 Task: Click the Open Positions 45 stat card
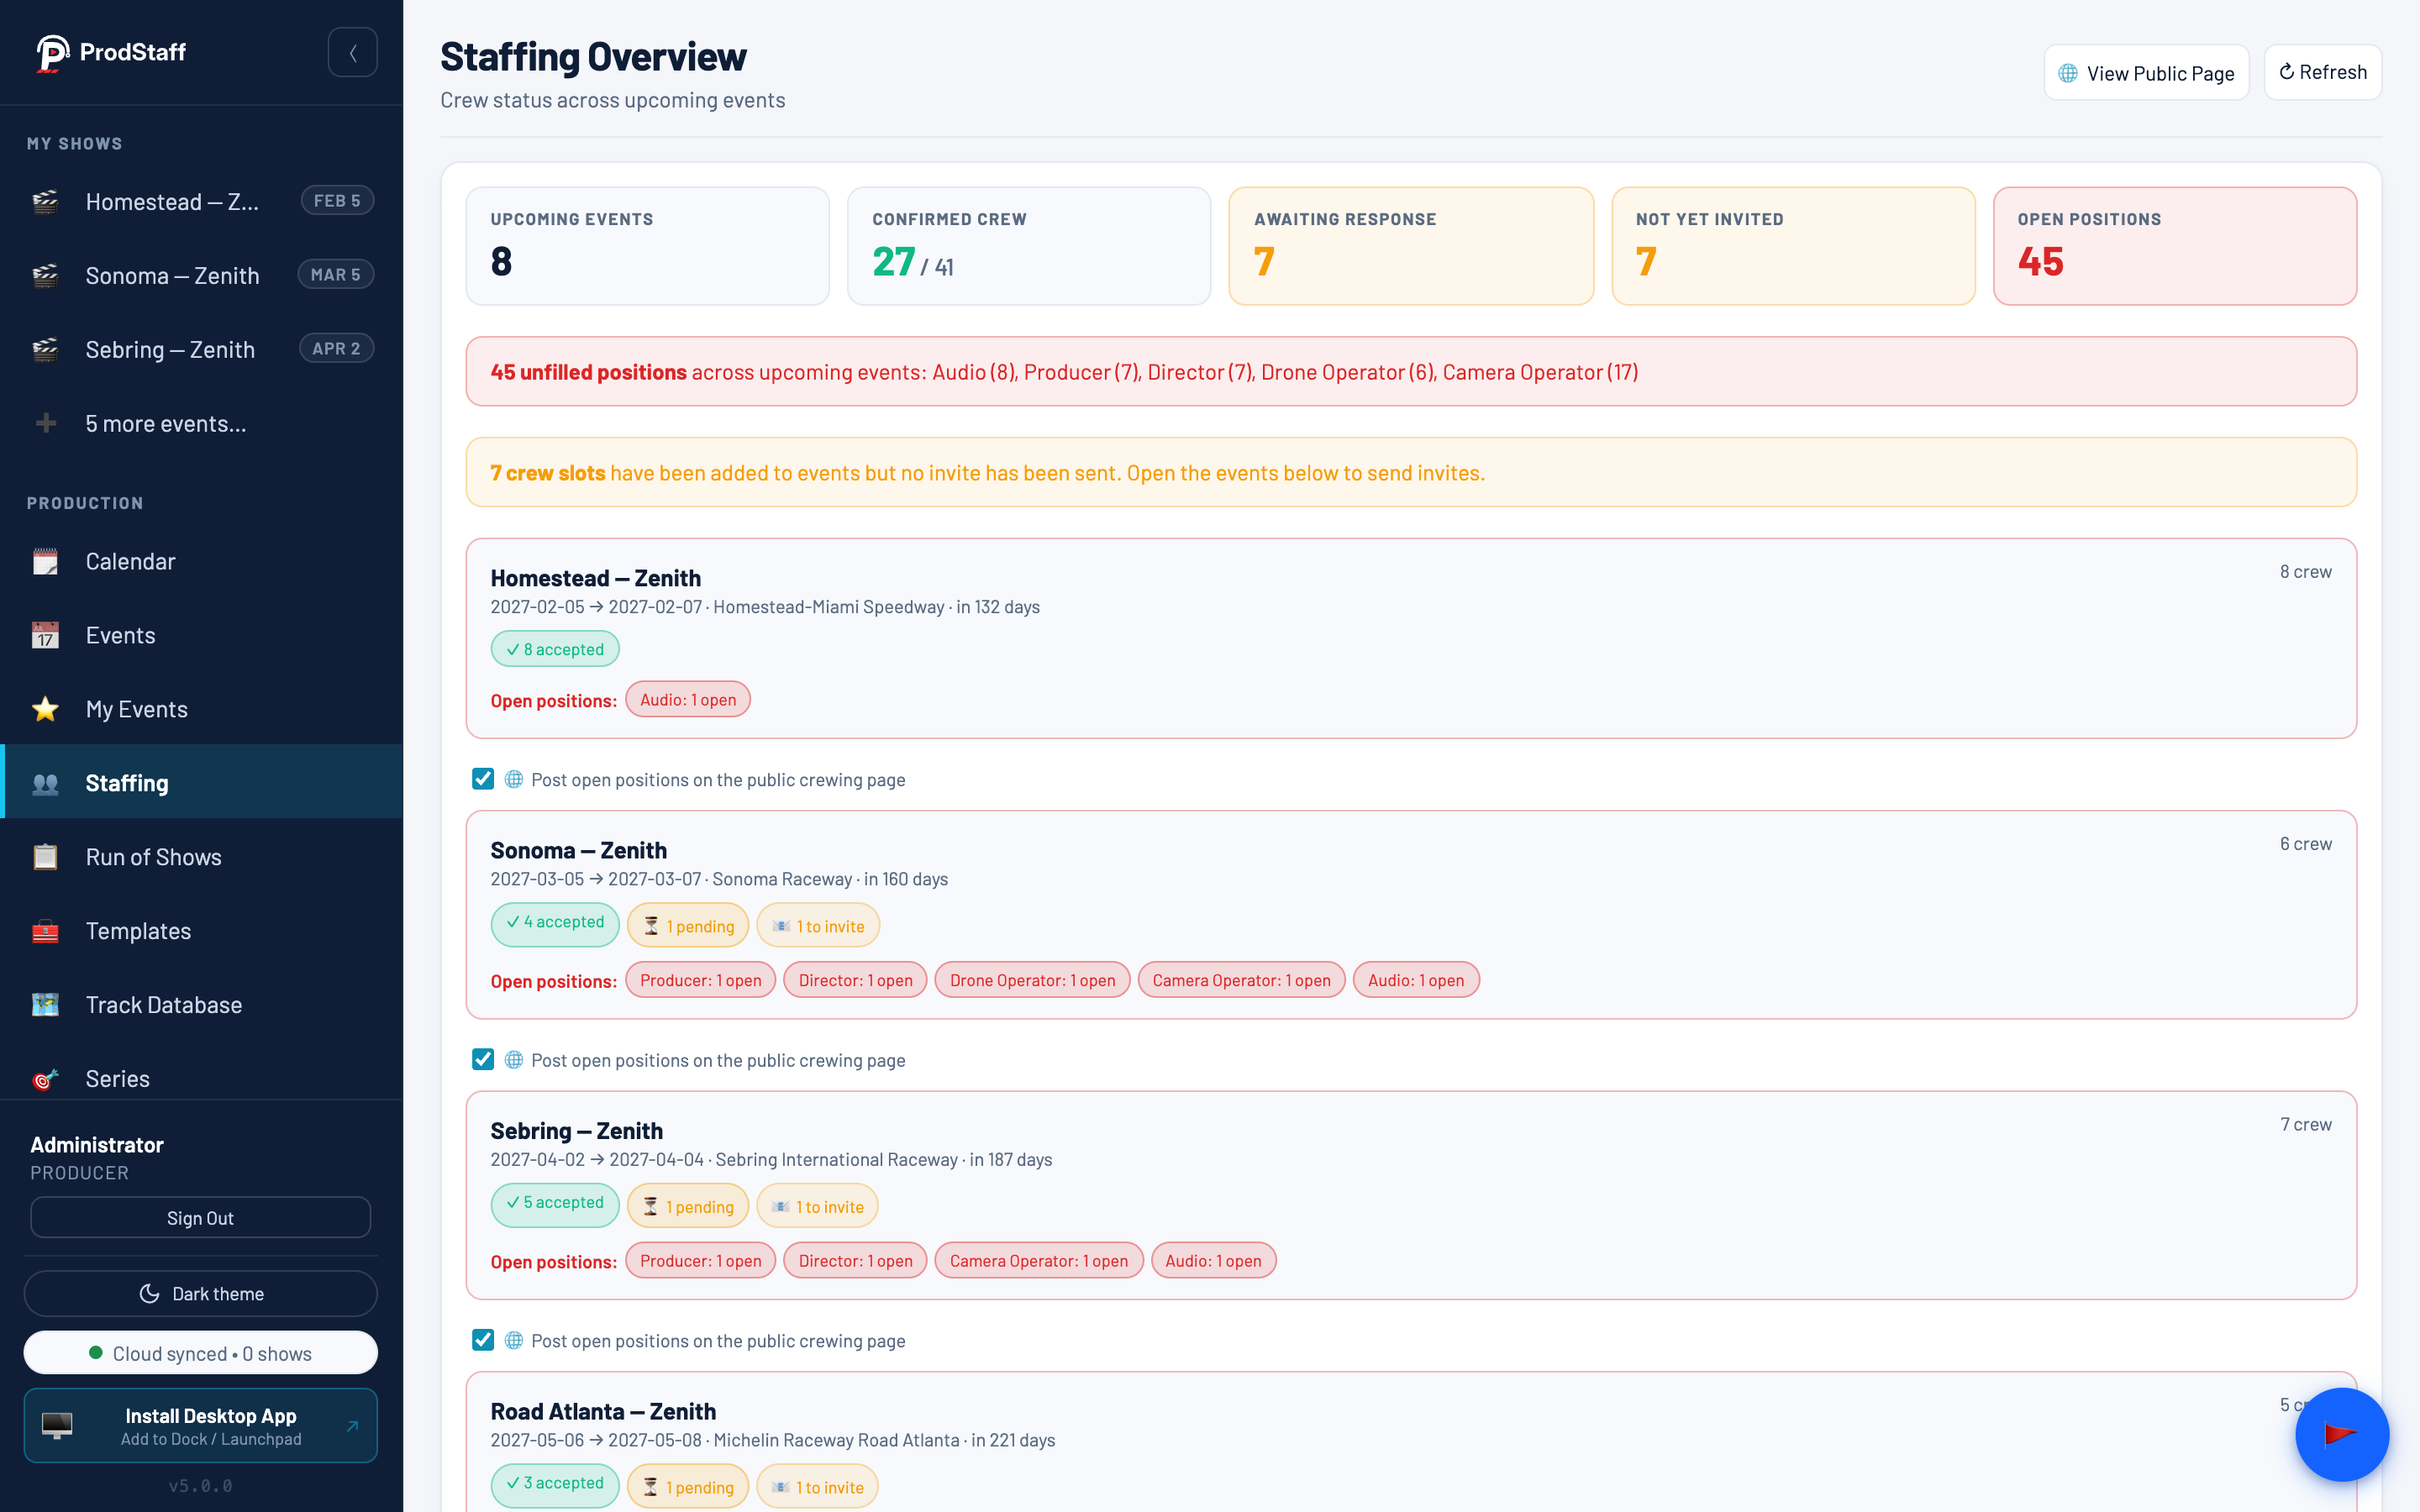[x=2175, y=246]
